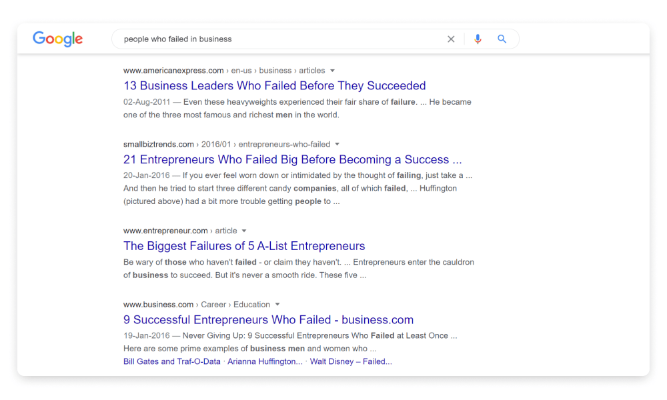The height and width of the screenshot is (400, 667).
Task: Open "The Biggest Failures of 5 A-List Entrepreneurs"
Action: (244, 246)
